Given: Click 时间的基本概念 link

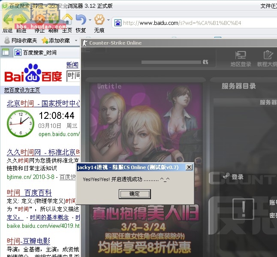Looking at the screenshot, I should click(49, 217).
